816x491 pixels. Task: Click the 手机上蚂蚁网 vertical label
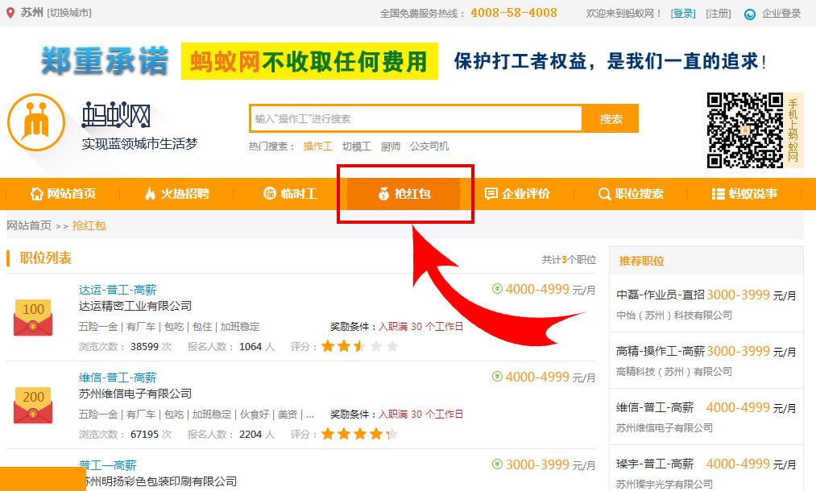(x=793, y=130)
